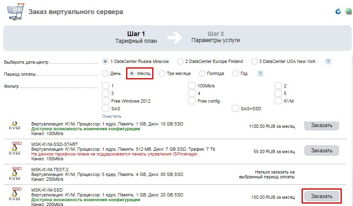
Task: Go to Шаг 2 Параметры услуги step
Action: [x=216, y=37]
